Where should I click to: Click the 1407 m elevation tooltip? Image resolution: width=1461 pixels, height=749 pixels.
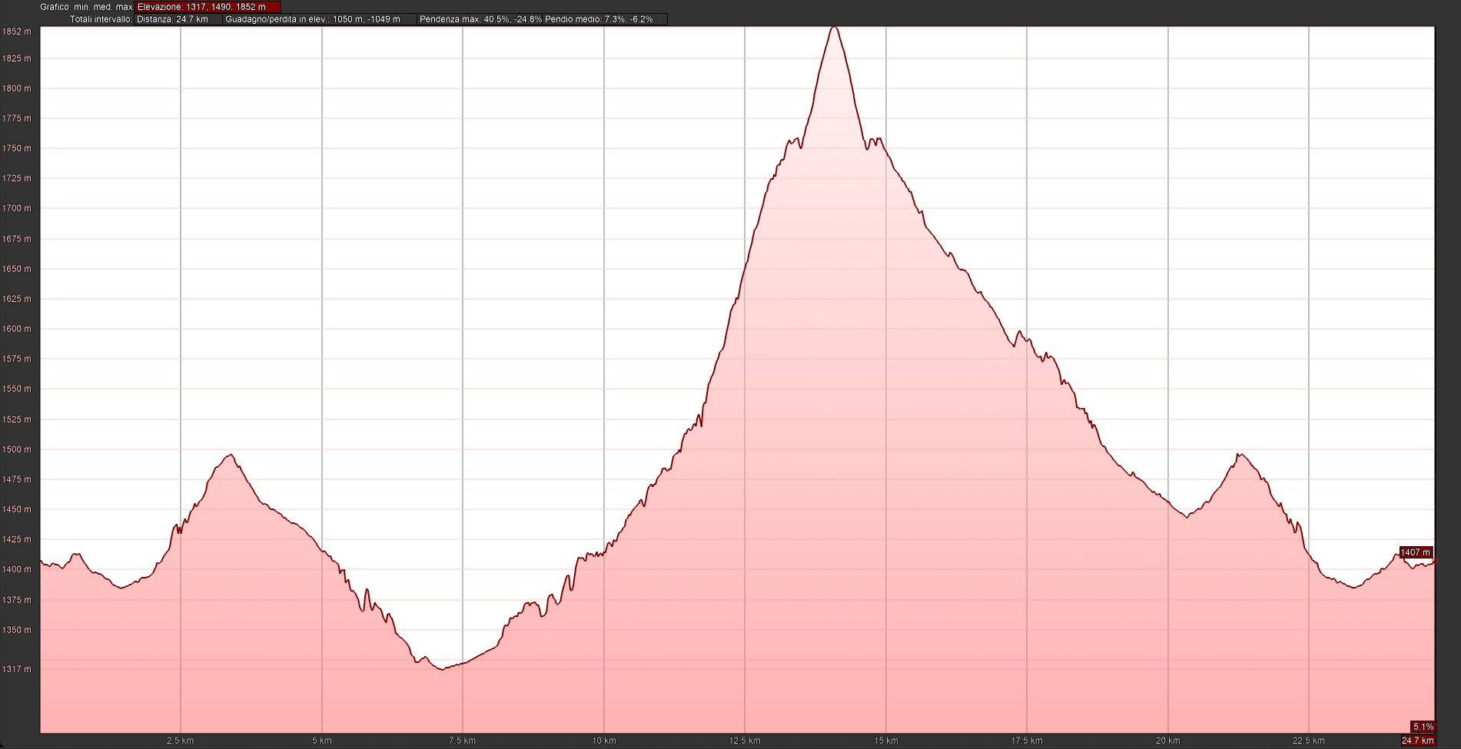click(x=1415, y=552)
